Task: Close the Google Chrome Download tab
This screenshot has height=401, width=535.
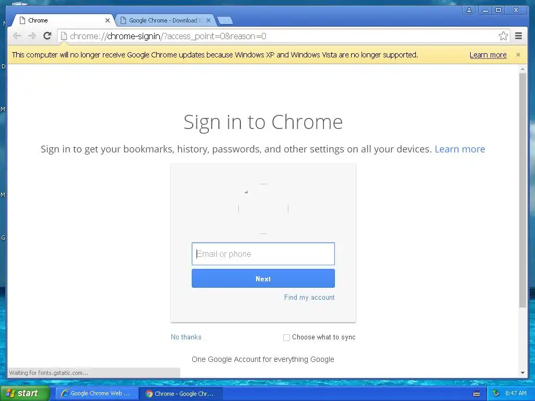Action: [x=208, y=20]
